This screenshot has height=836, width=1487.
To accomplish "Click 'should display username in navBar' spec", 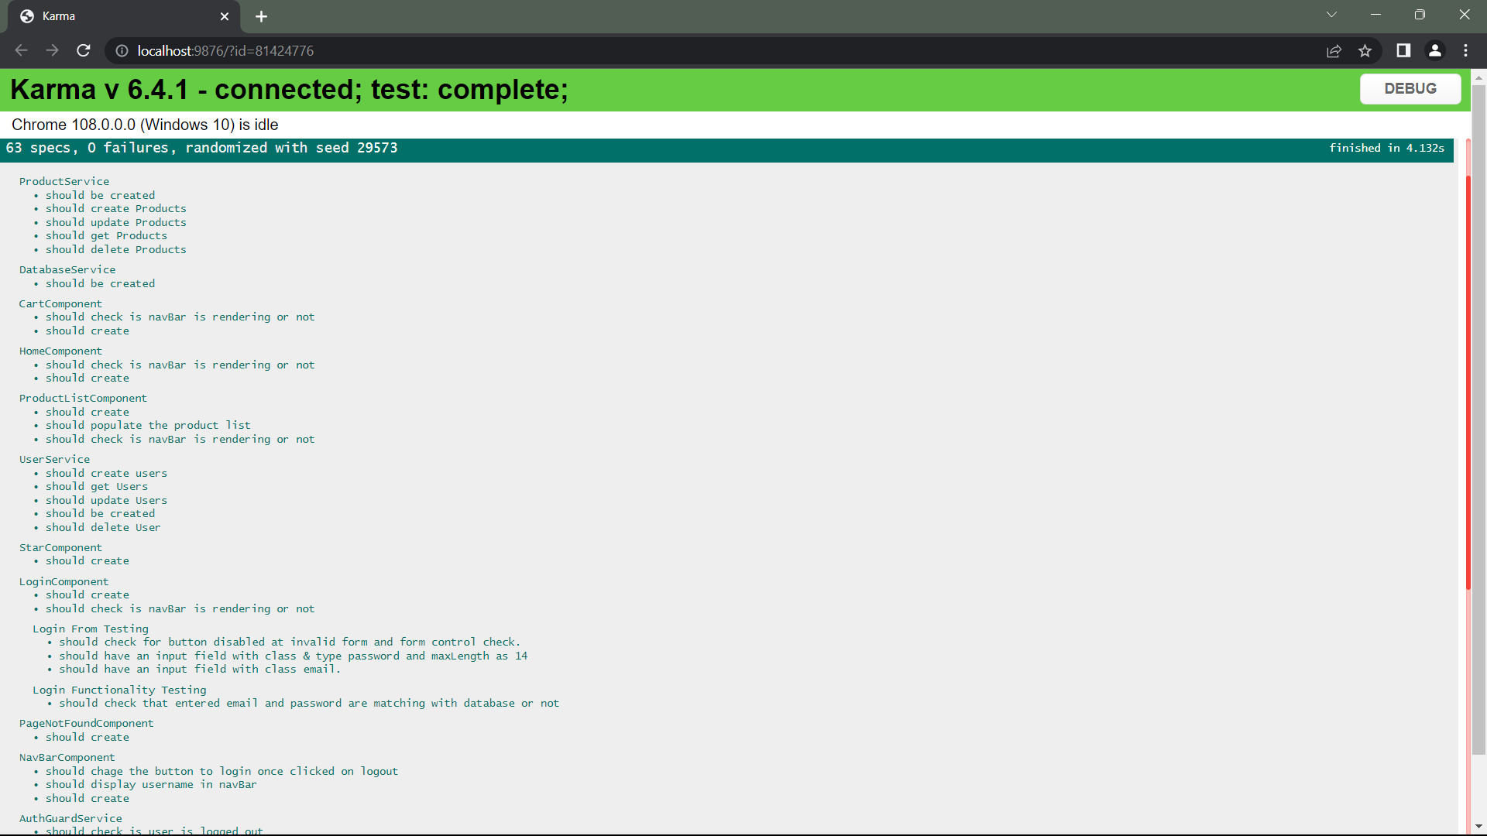I will point(151,784).
